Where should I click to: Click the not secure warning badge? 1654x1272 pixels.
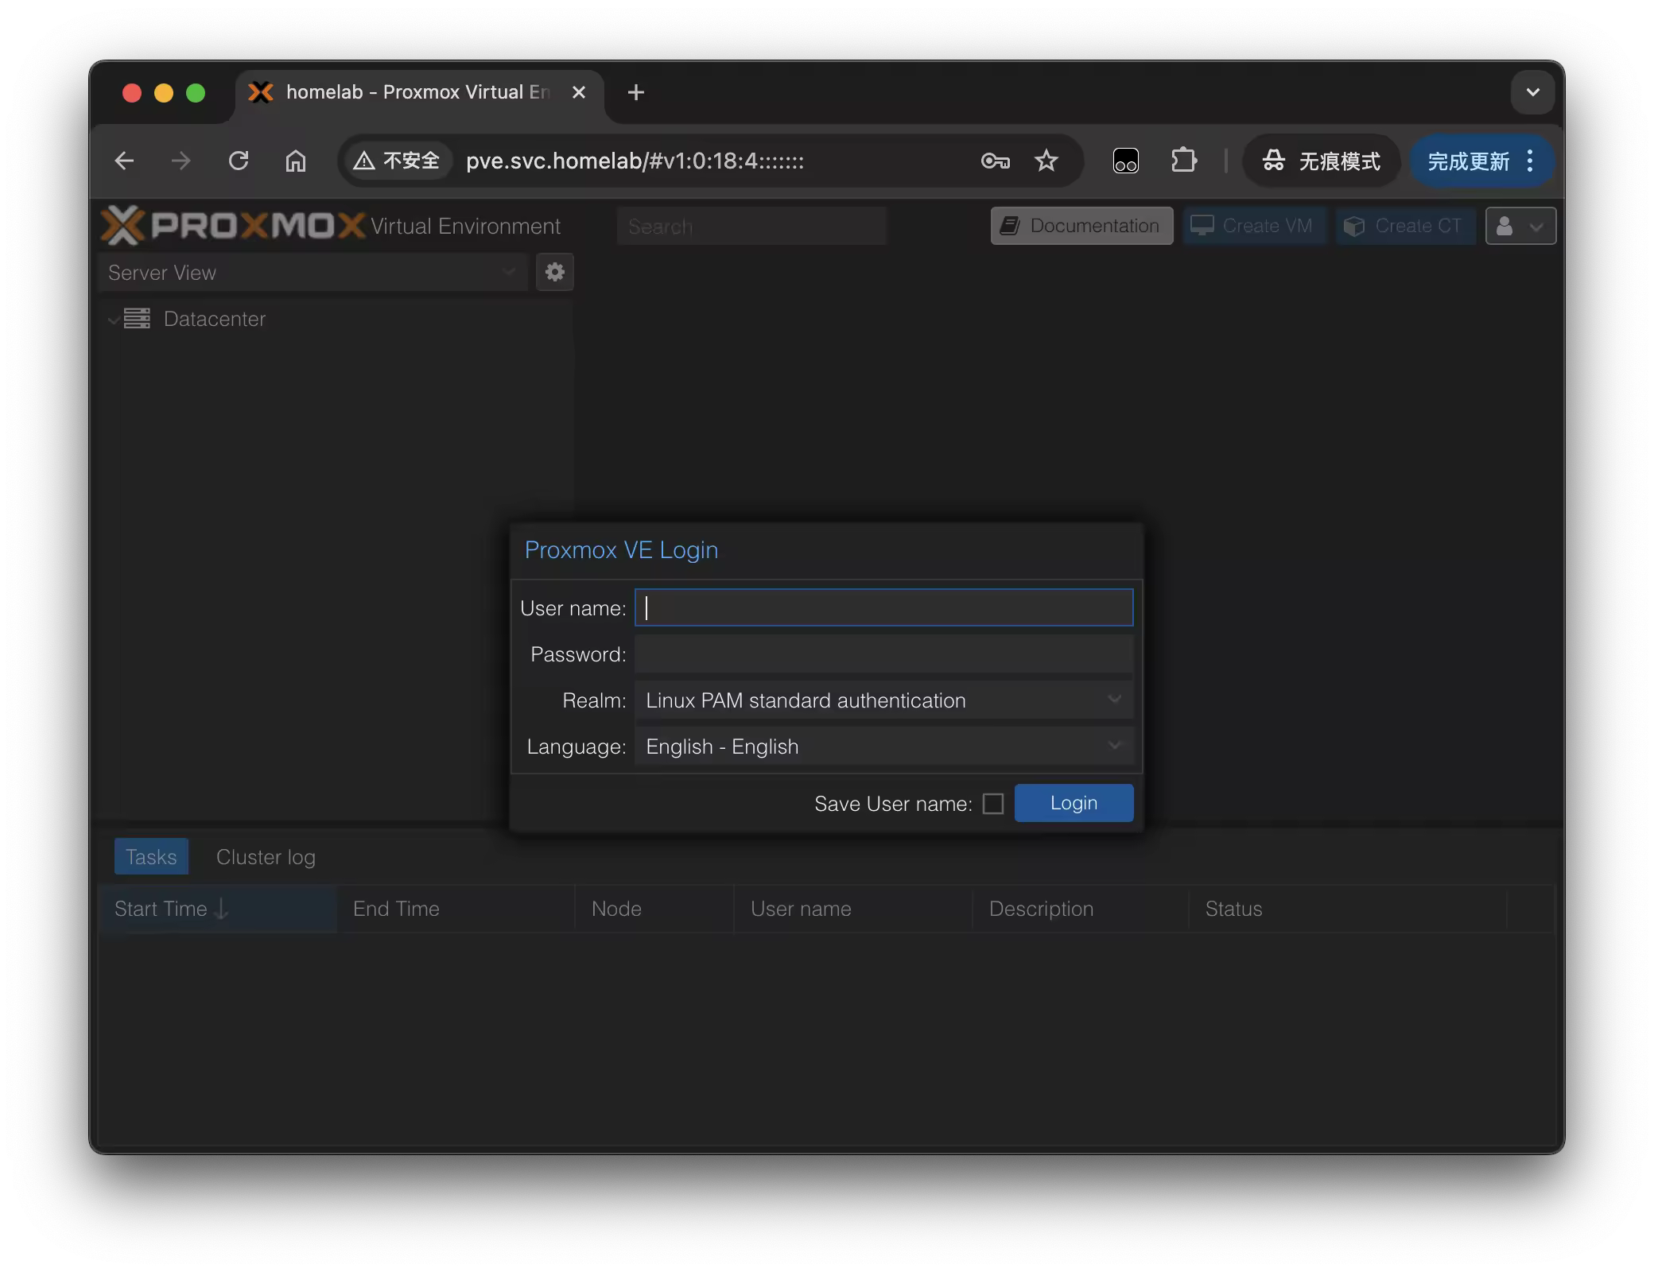397,161
